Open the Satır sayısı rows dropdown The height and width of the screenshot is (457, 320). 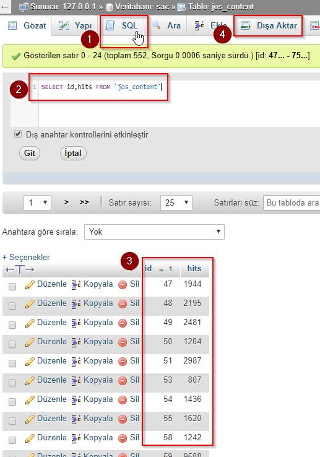coord(176,202)
